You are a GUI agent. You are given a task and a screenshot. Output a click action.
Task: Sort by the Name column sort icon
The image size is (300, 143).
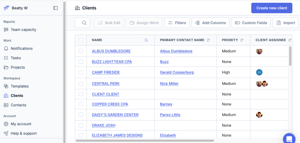[x=146, y=40]
